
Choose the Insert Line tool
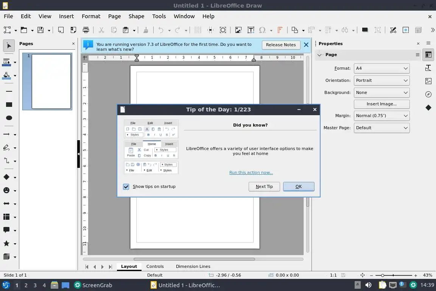(x=9, y=91)
